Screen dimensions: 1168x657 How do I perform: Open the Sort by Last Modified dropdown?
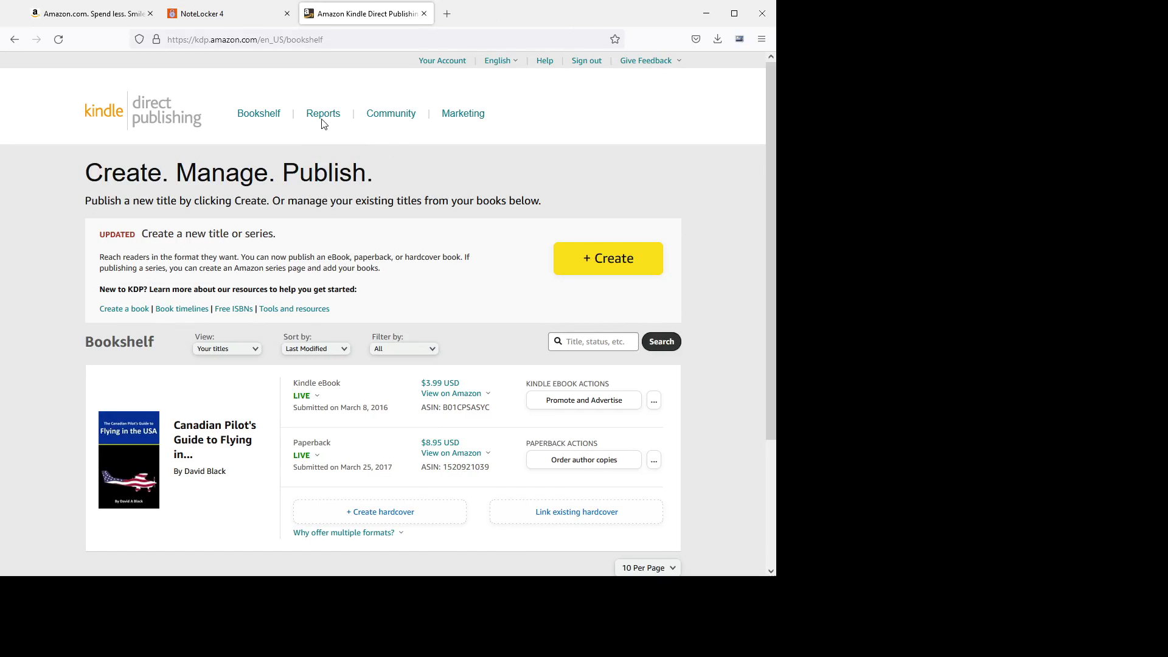pyautogui.click(x=316, y=349)
